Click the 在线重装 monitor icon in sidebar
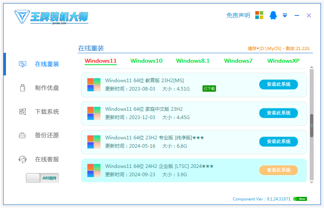Screen dimensions: 324x208 point(23,64)
